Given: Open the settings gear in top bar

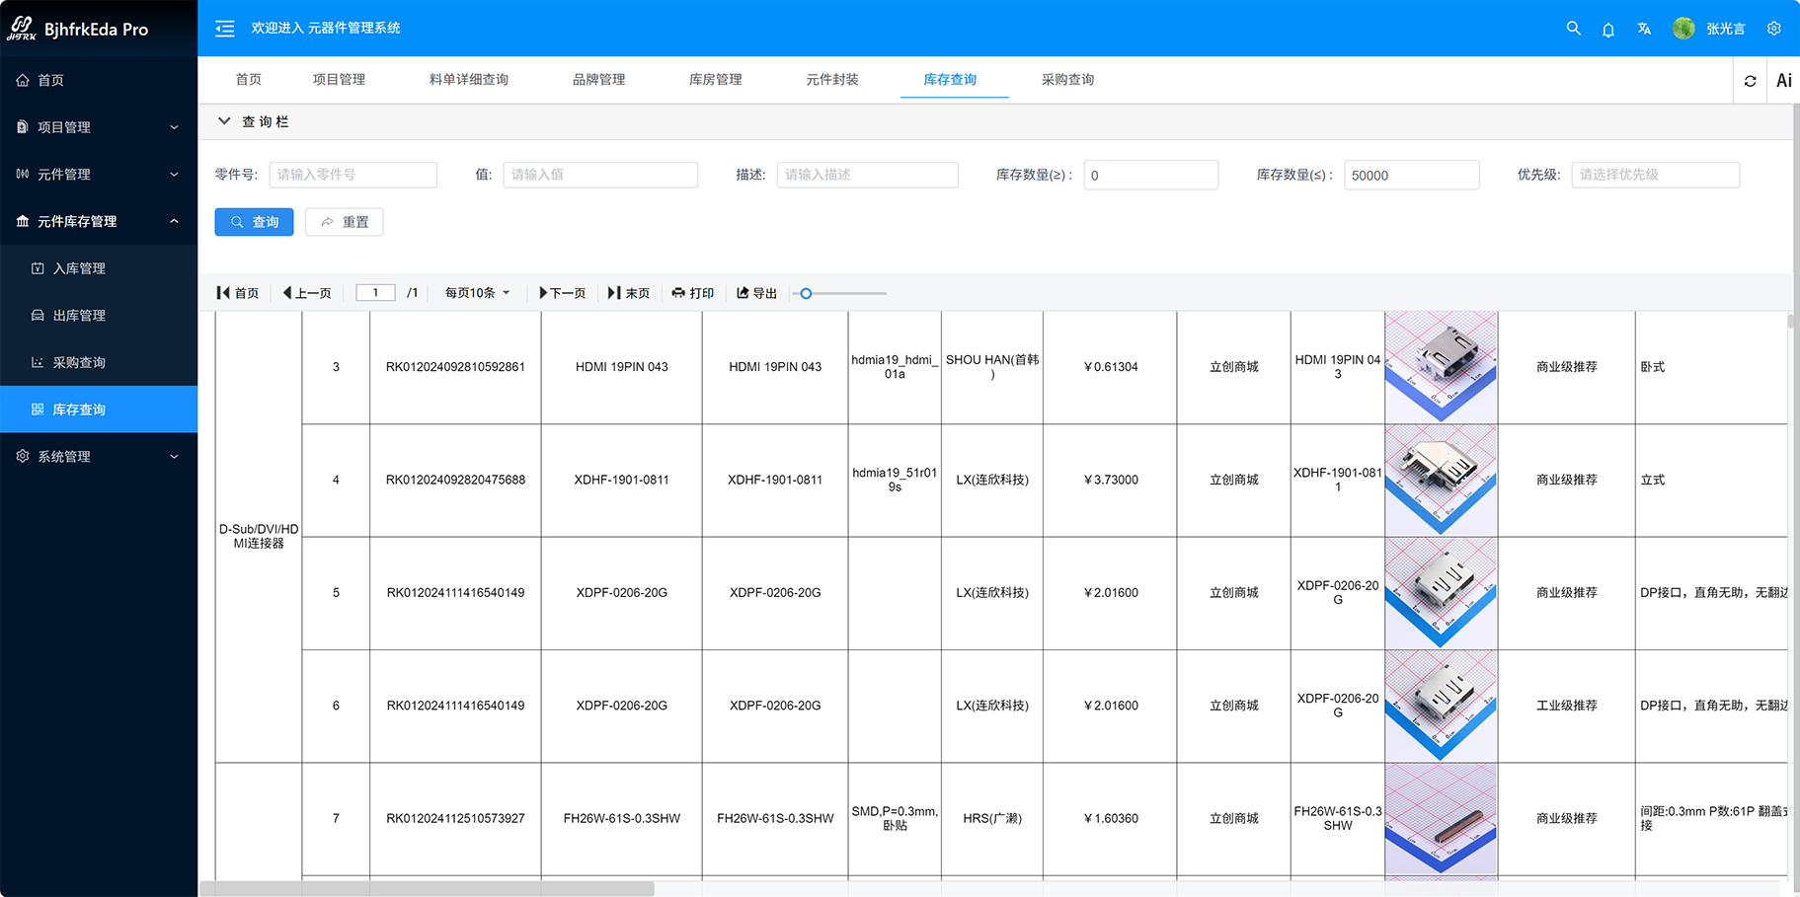Looking at the screenshot, I should point(1774,29).
